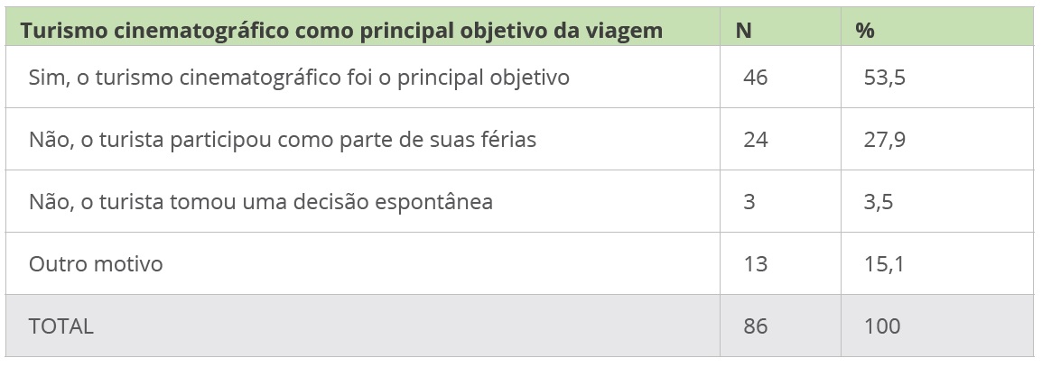Click the percentage value 27,9

click(x=885, y=140)
